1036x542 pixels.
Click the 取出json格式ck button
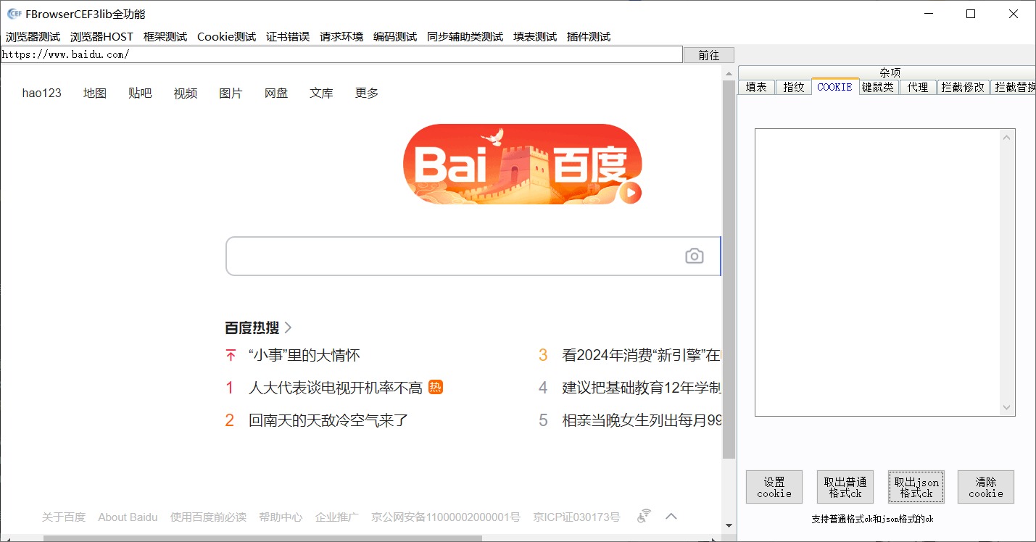[x=916, y=487]
